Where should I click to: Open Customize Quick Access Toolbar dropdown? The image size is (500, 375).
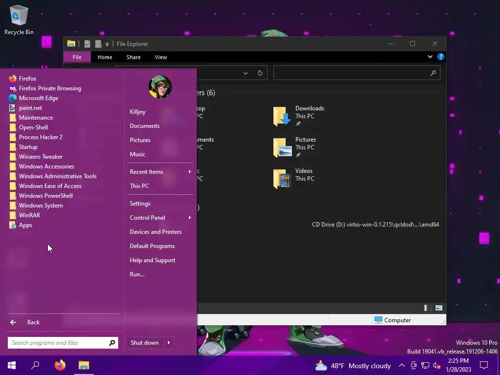click(x=107, y=44)
